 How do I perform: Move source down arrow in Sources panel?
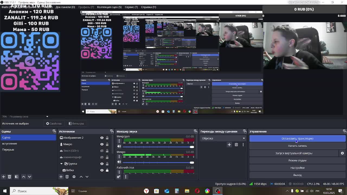pos(87,177)
